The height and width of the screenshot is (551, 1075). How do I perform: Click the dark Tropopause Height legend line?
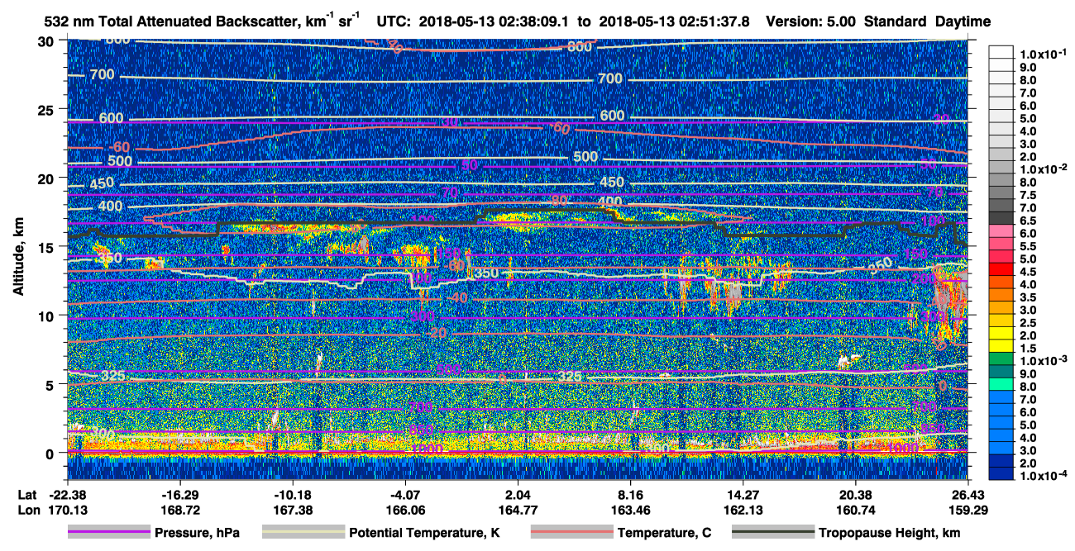773,533
